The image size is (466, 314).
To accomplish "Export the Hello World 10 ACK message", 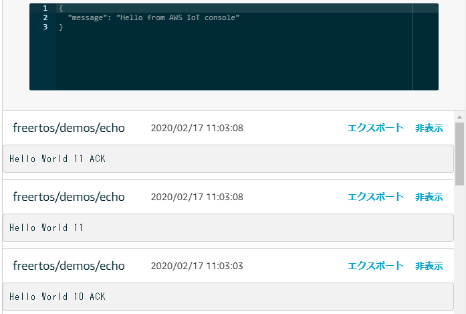I will pos(375,266).
